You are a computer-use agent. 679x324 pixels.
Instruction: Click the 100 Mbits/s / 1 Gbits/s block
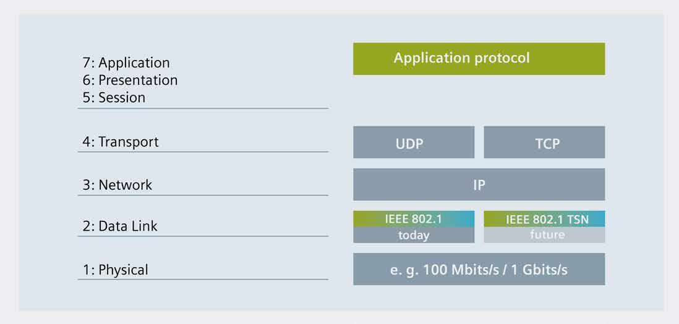coord(479,269)
